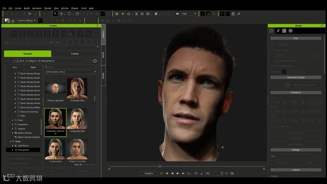The height and width of the screenshot is (184, 327).
Task: Switch to the Custom content tab
Action: [x=75, y=54]
